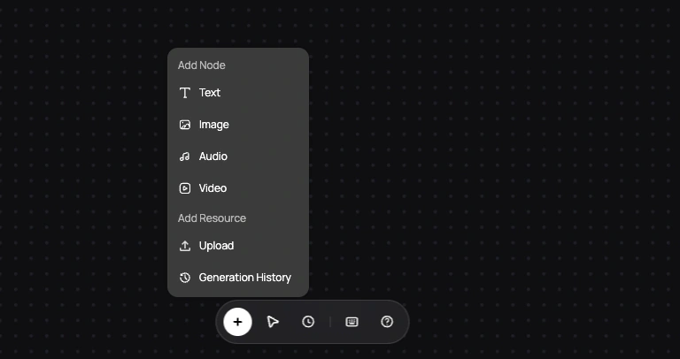Select the pointer cursor tool
This screenshot has height=359, width=680.
[x=273, y=322]
